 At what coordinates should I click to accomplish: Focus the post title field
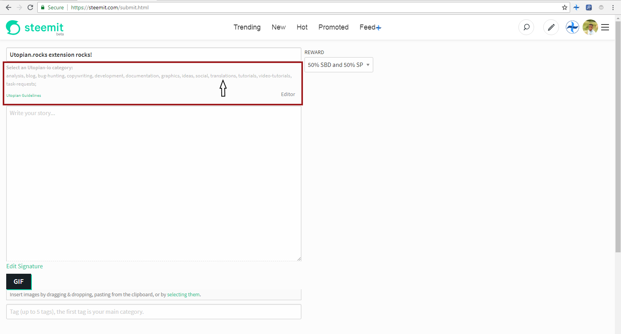tap(154, 54)
